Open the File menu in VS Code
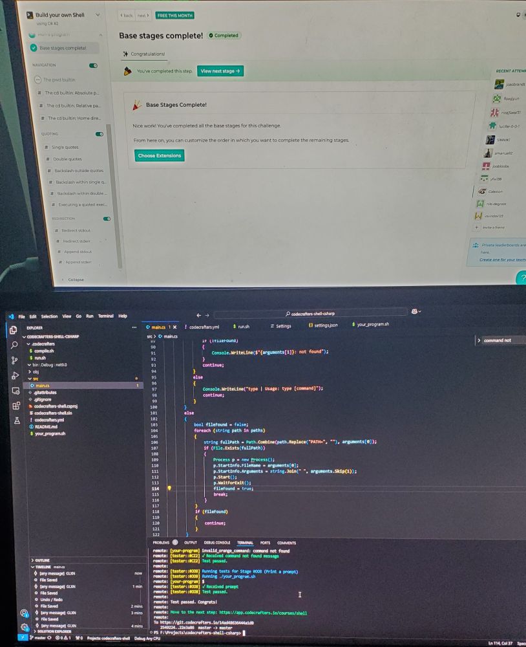 (x=21, y=316)
